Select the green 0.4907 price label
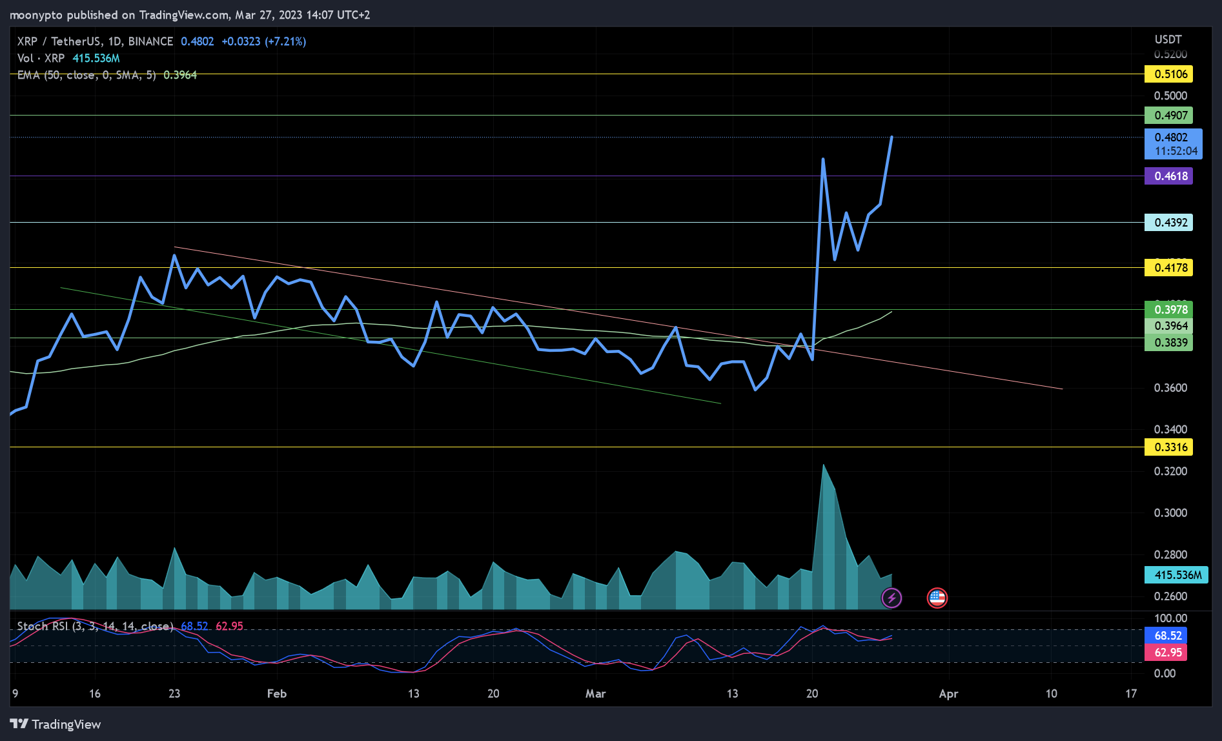The image size is (1222, 741). click(x=1168, y=115)
